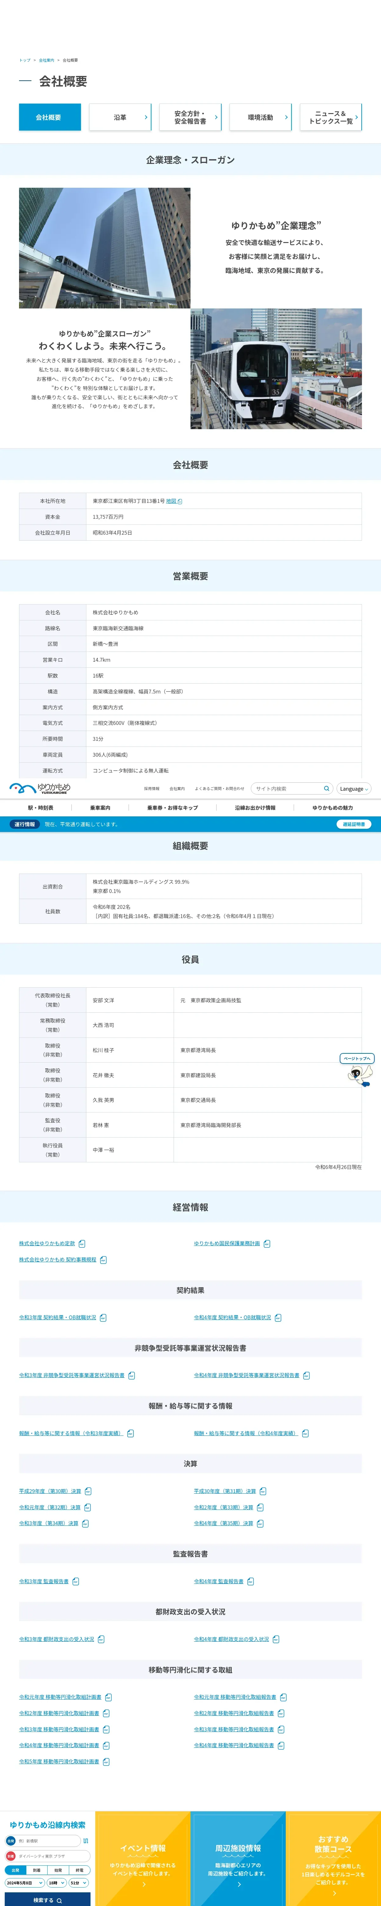Open PDF icon for 令和3年度(第34期)決算
Viewport: 381px width, 1906px height.
(85, 1524)
